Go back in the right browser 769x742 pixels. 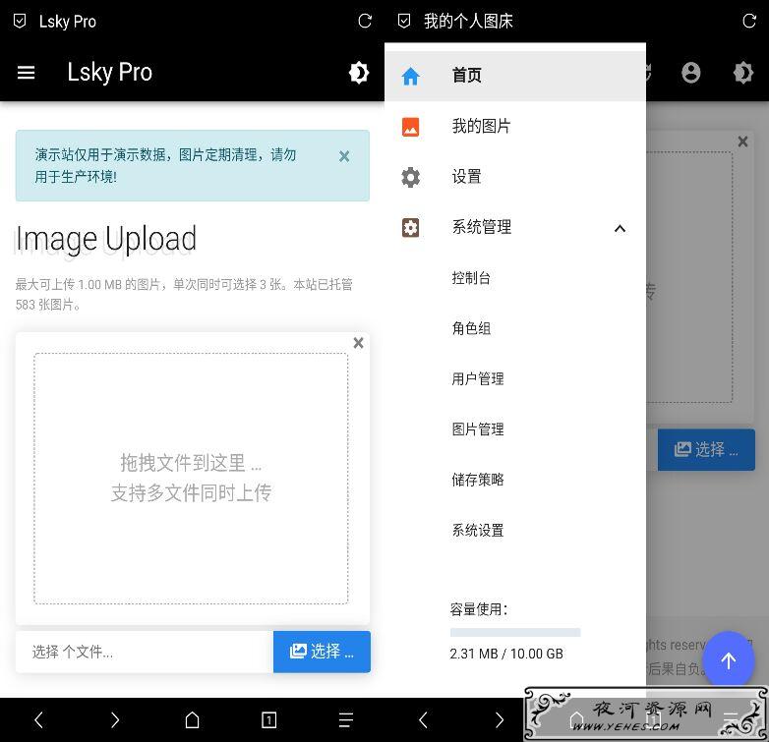pyautogui.click(x=423, y=720)
